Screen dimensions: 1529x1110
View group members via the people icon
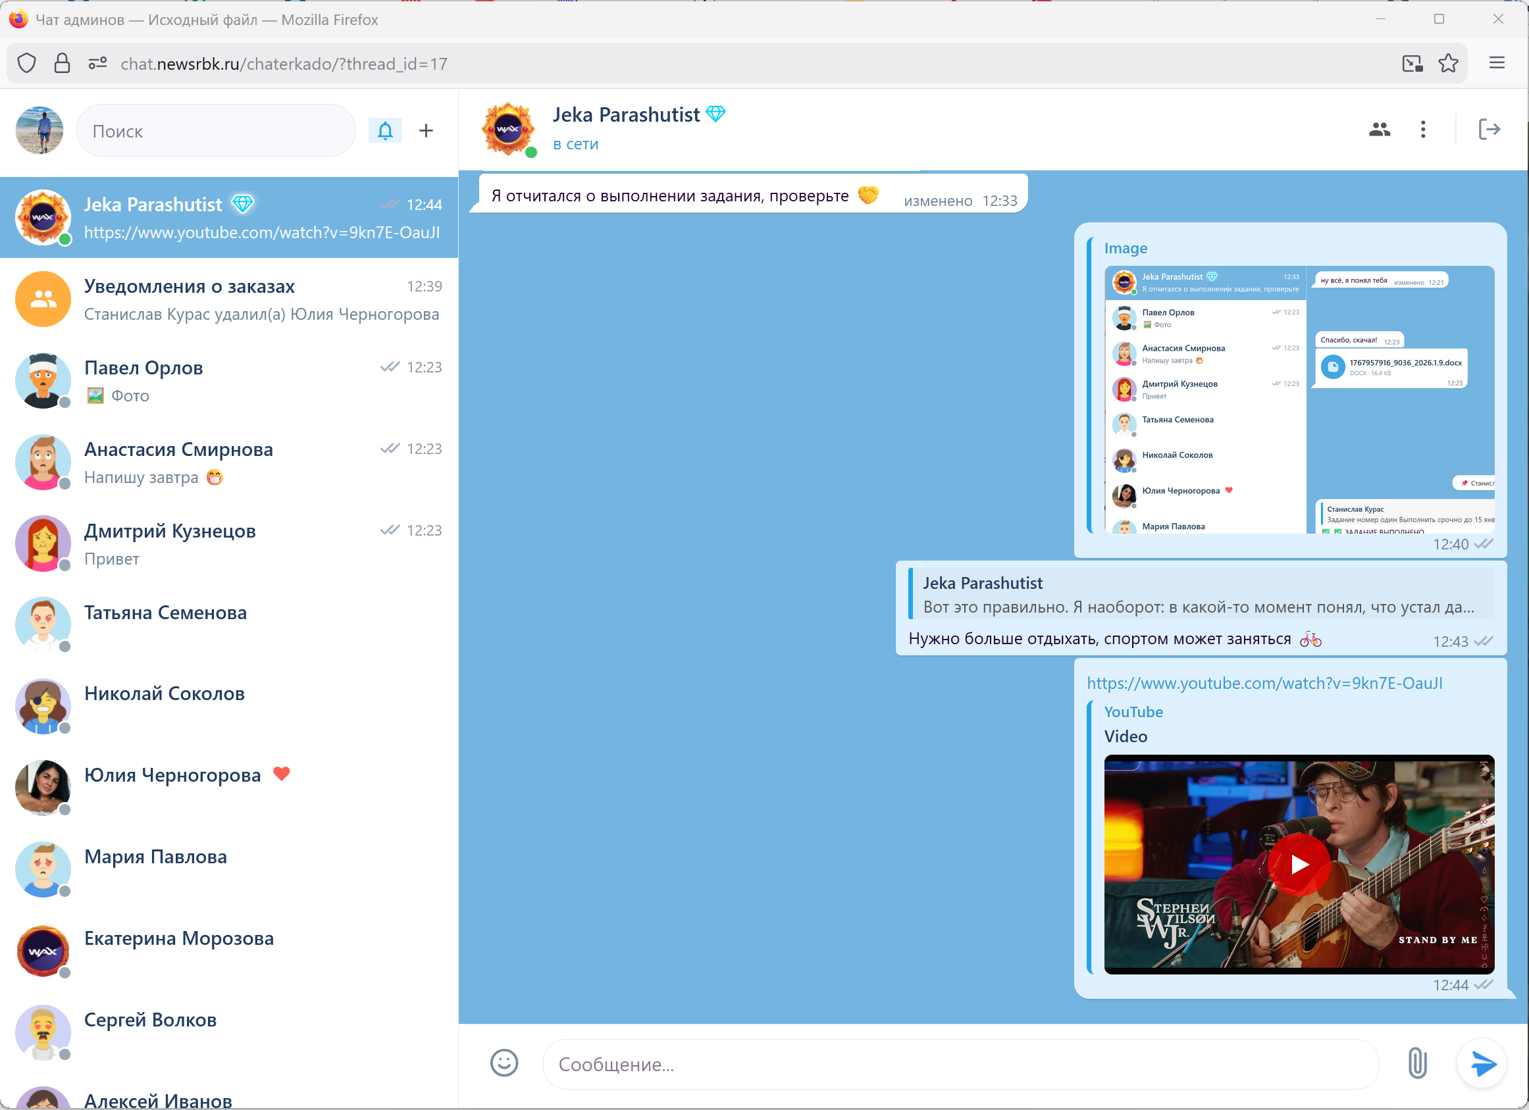[1380, 130]
